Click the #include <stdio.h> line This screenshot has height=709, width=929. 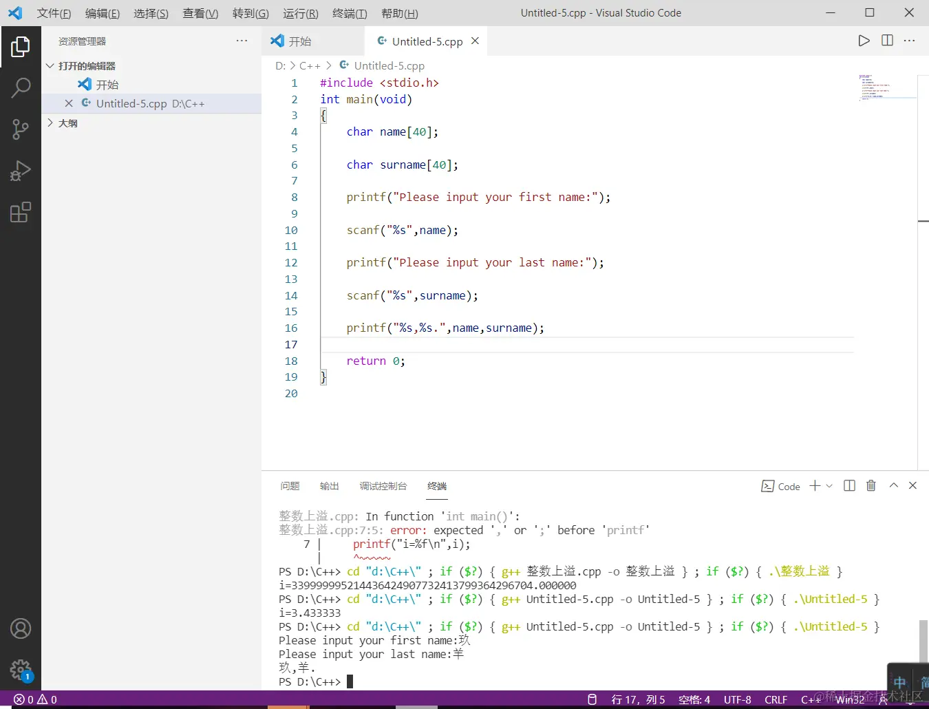(x=379, y=83)
